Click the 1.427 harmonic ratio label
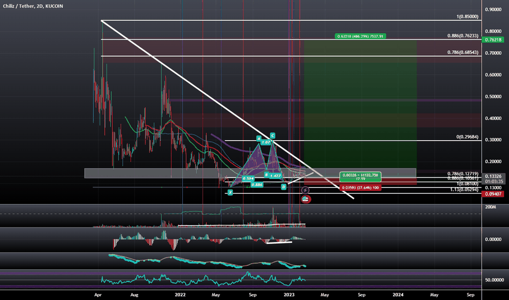509x300 pixels. [x=275, y=176]
